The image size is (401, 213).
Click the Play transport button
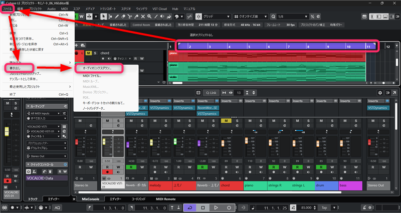click(216, 207)
